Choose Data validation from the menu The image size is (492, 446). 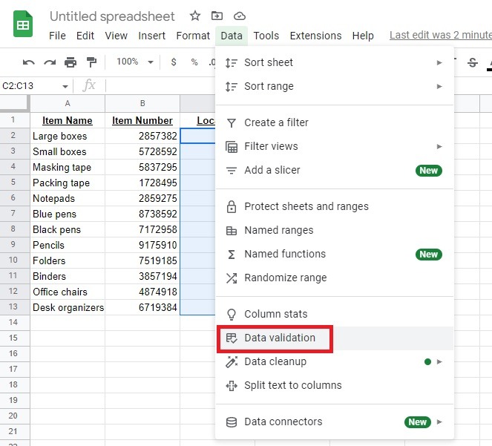click(335, 338)
